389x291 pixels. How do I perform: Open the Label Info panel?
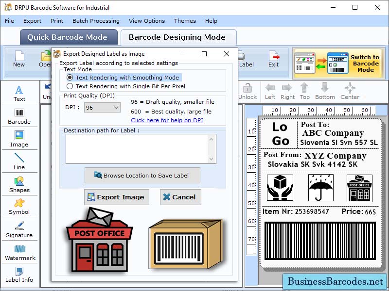(x=19, y=275)
